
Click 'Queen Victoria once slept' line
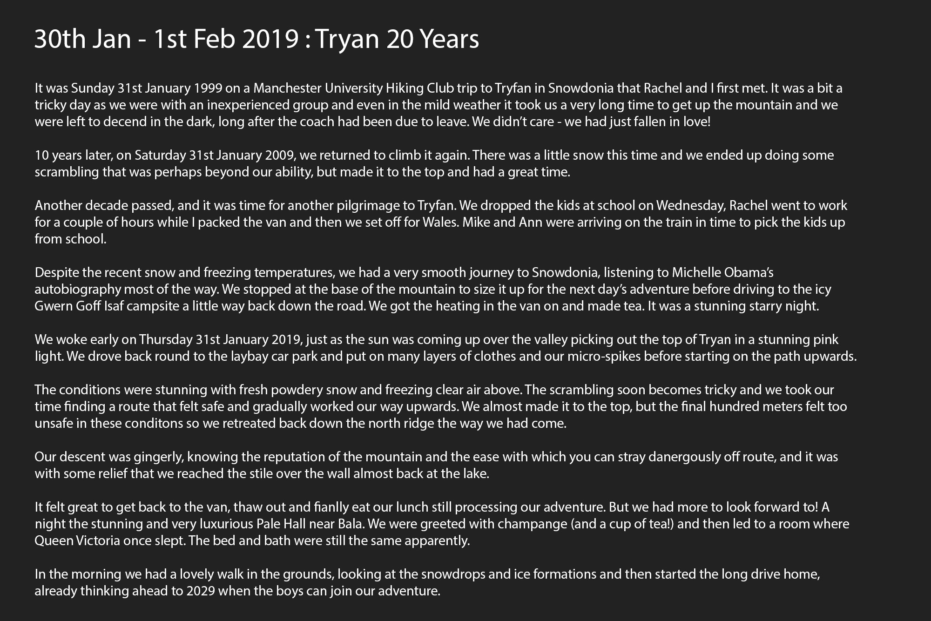click(112, 540)
